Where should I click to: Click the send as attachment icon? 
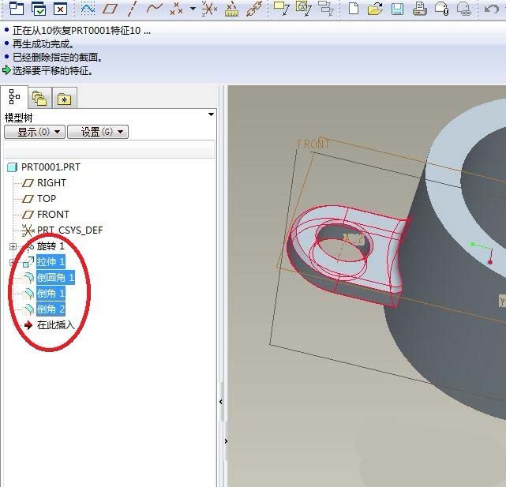pos(441,9)
